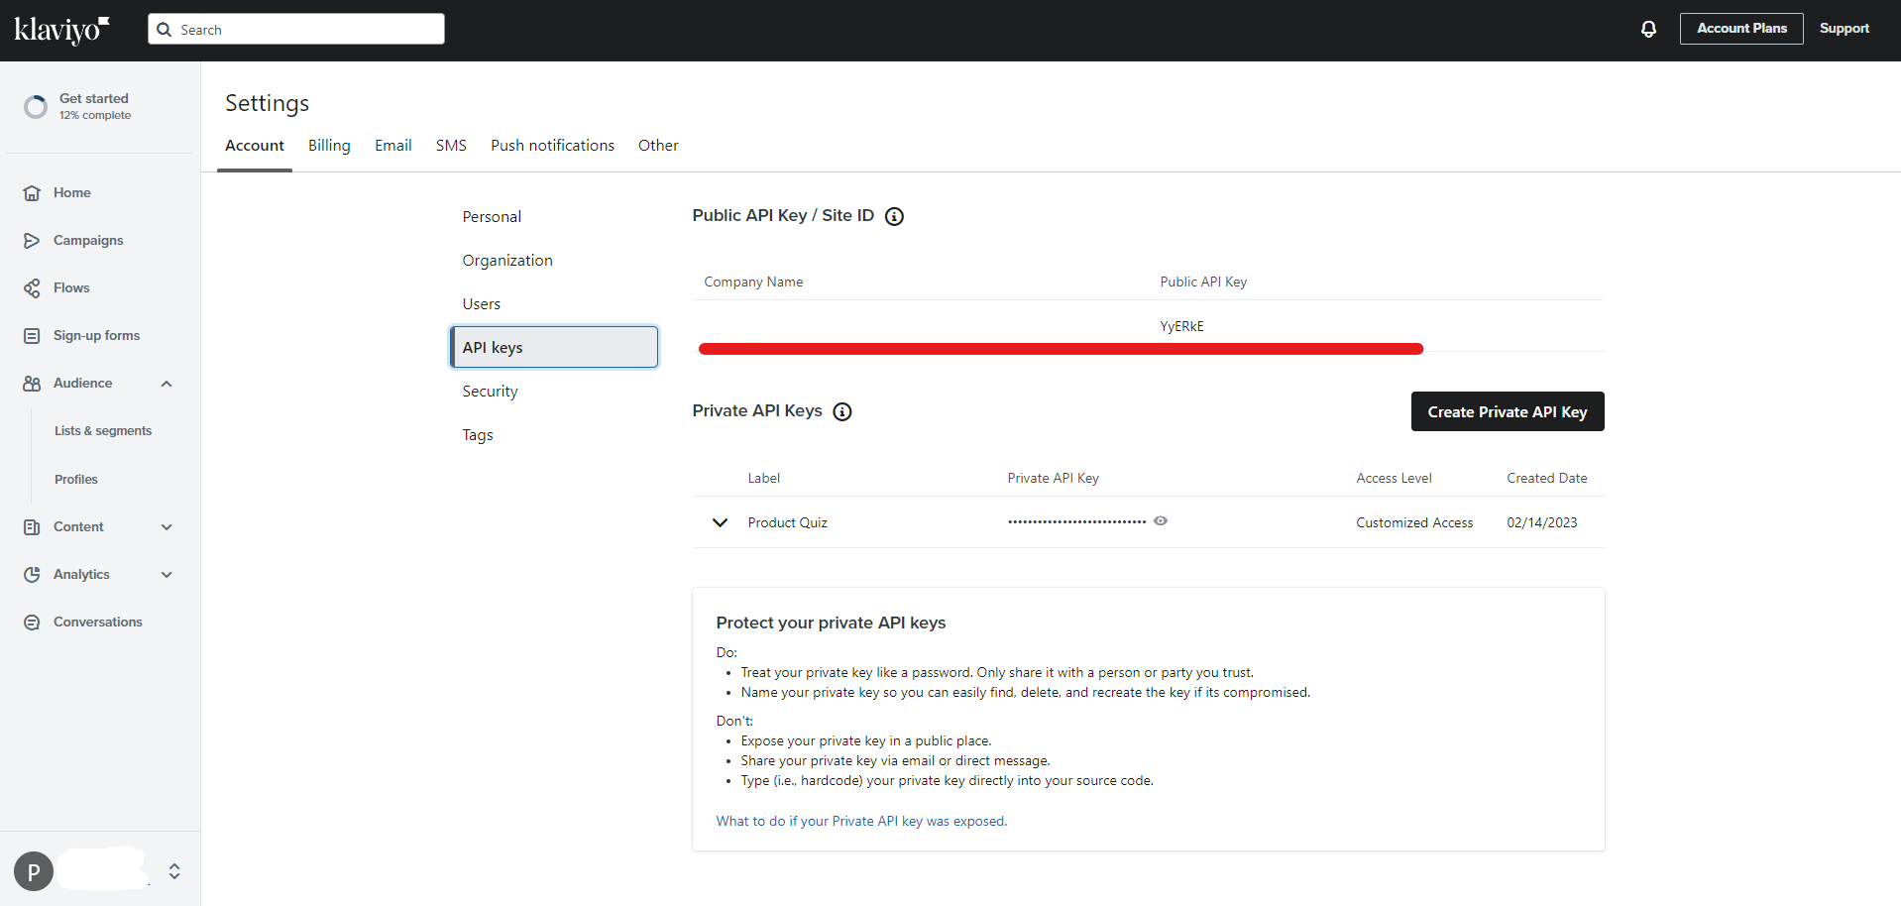Open Users settings section
Viewport: 1901px width, 906px height.
tap(482, 304)
